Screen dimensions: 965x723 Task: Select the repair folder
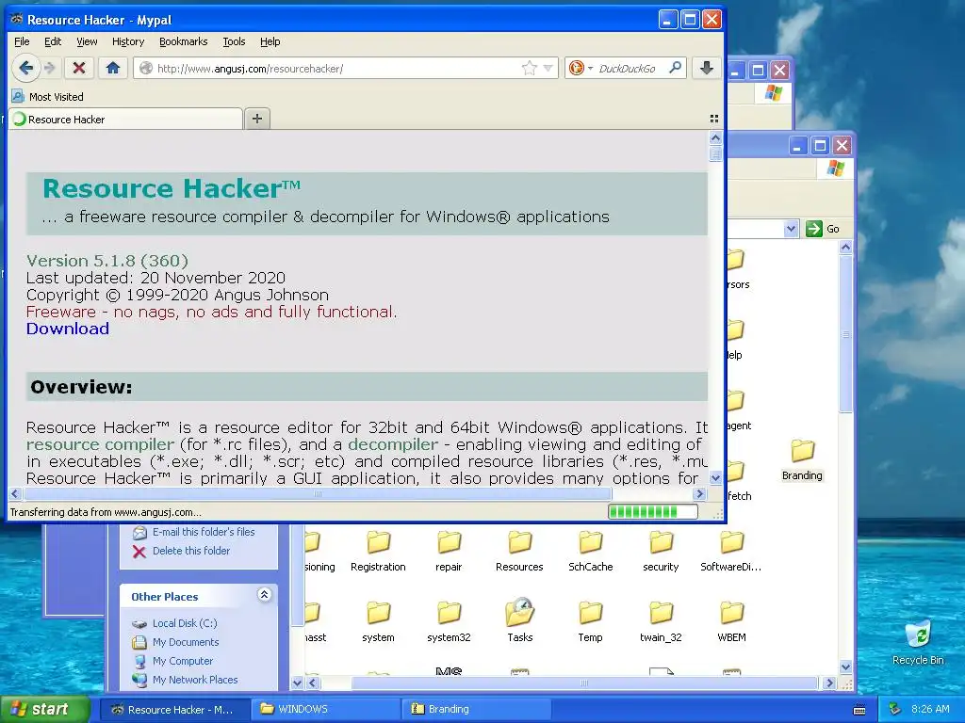click(449, 552)
